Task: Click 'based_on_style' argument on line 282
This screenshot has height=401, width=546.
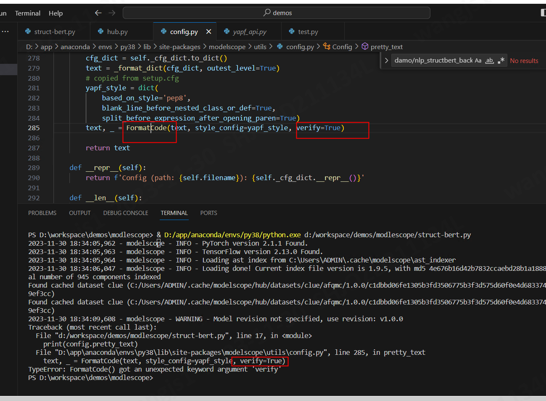Action: pos(130,98)
